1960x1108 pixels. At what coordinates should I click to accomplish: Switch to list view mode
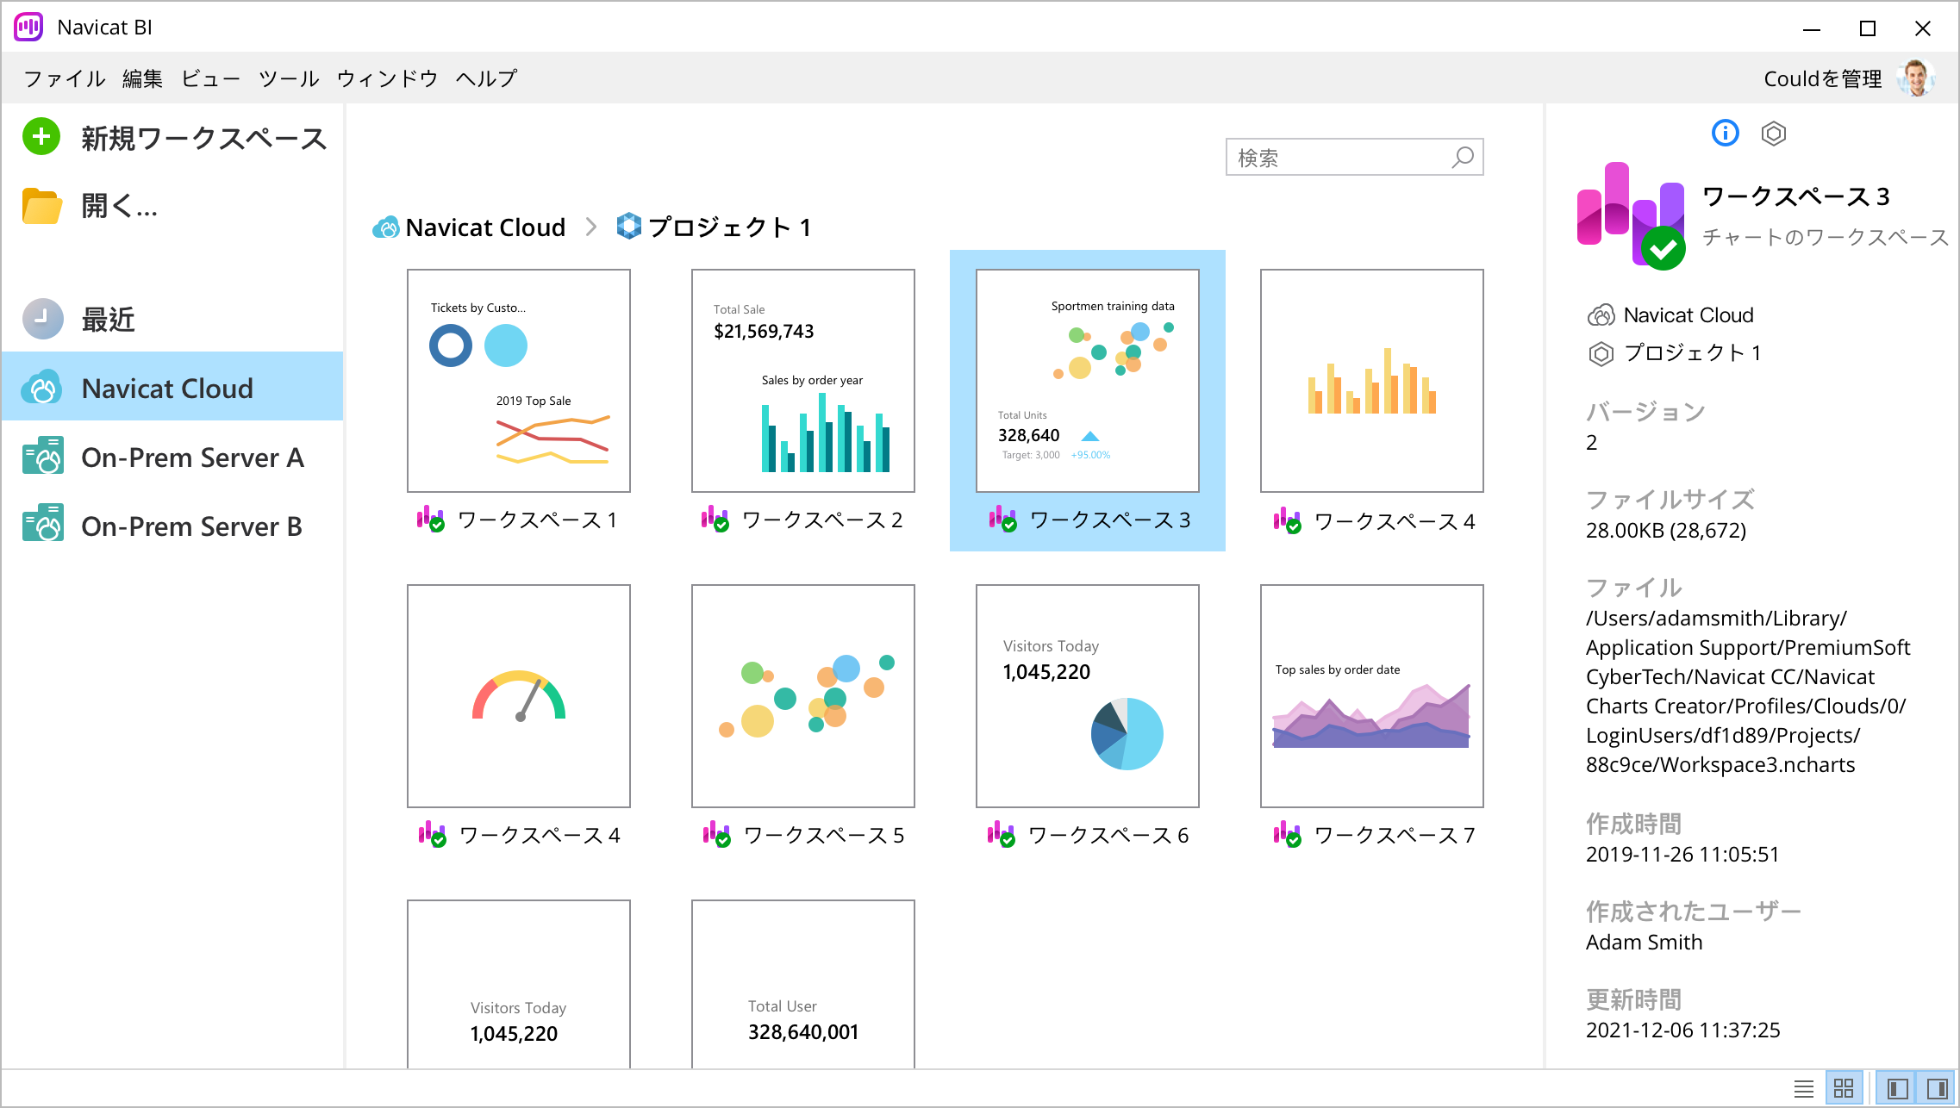(1803, 1088)
